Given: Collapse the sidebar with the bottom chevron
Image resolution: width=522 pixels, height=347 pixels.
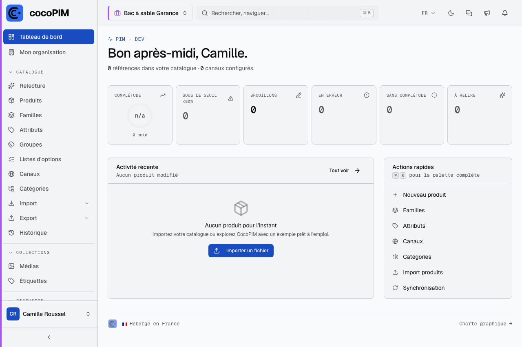Looking at the screenshot, I should pos(49,337).
